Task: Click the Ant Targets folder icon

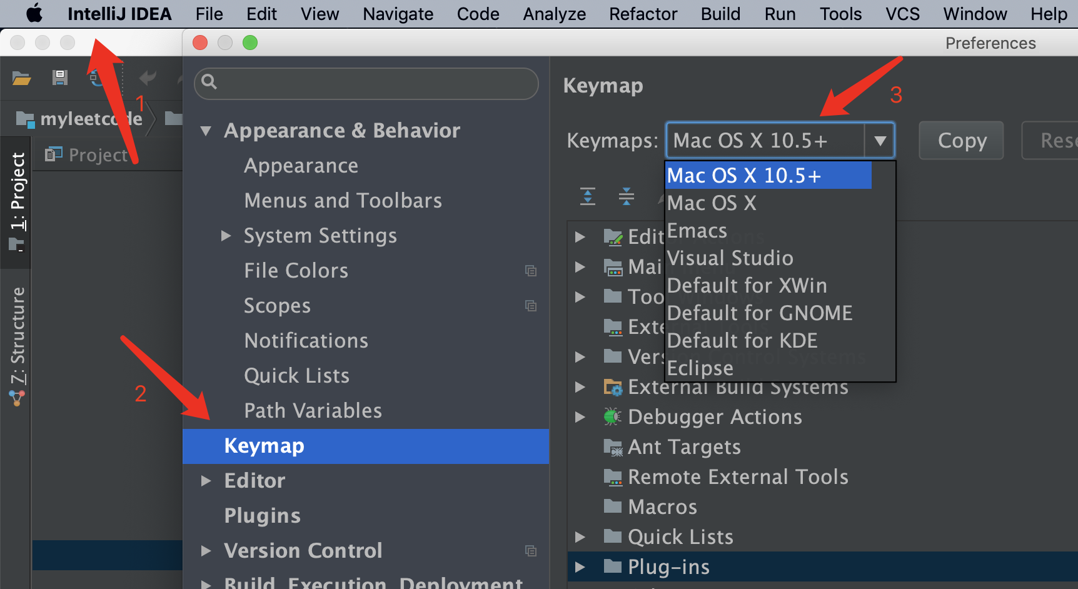Action: pyautogui.click(x=613, y=447)
